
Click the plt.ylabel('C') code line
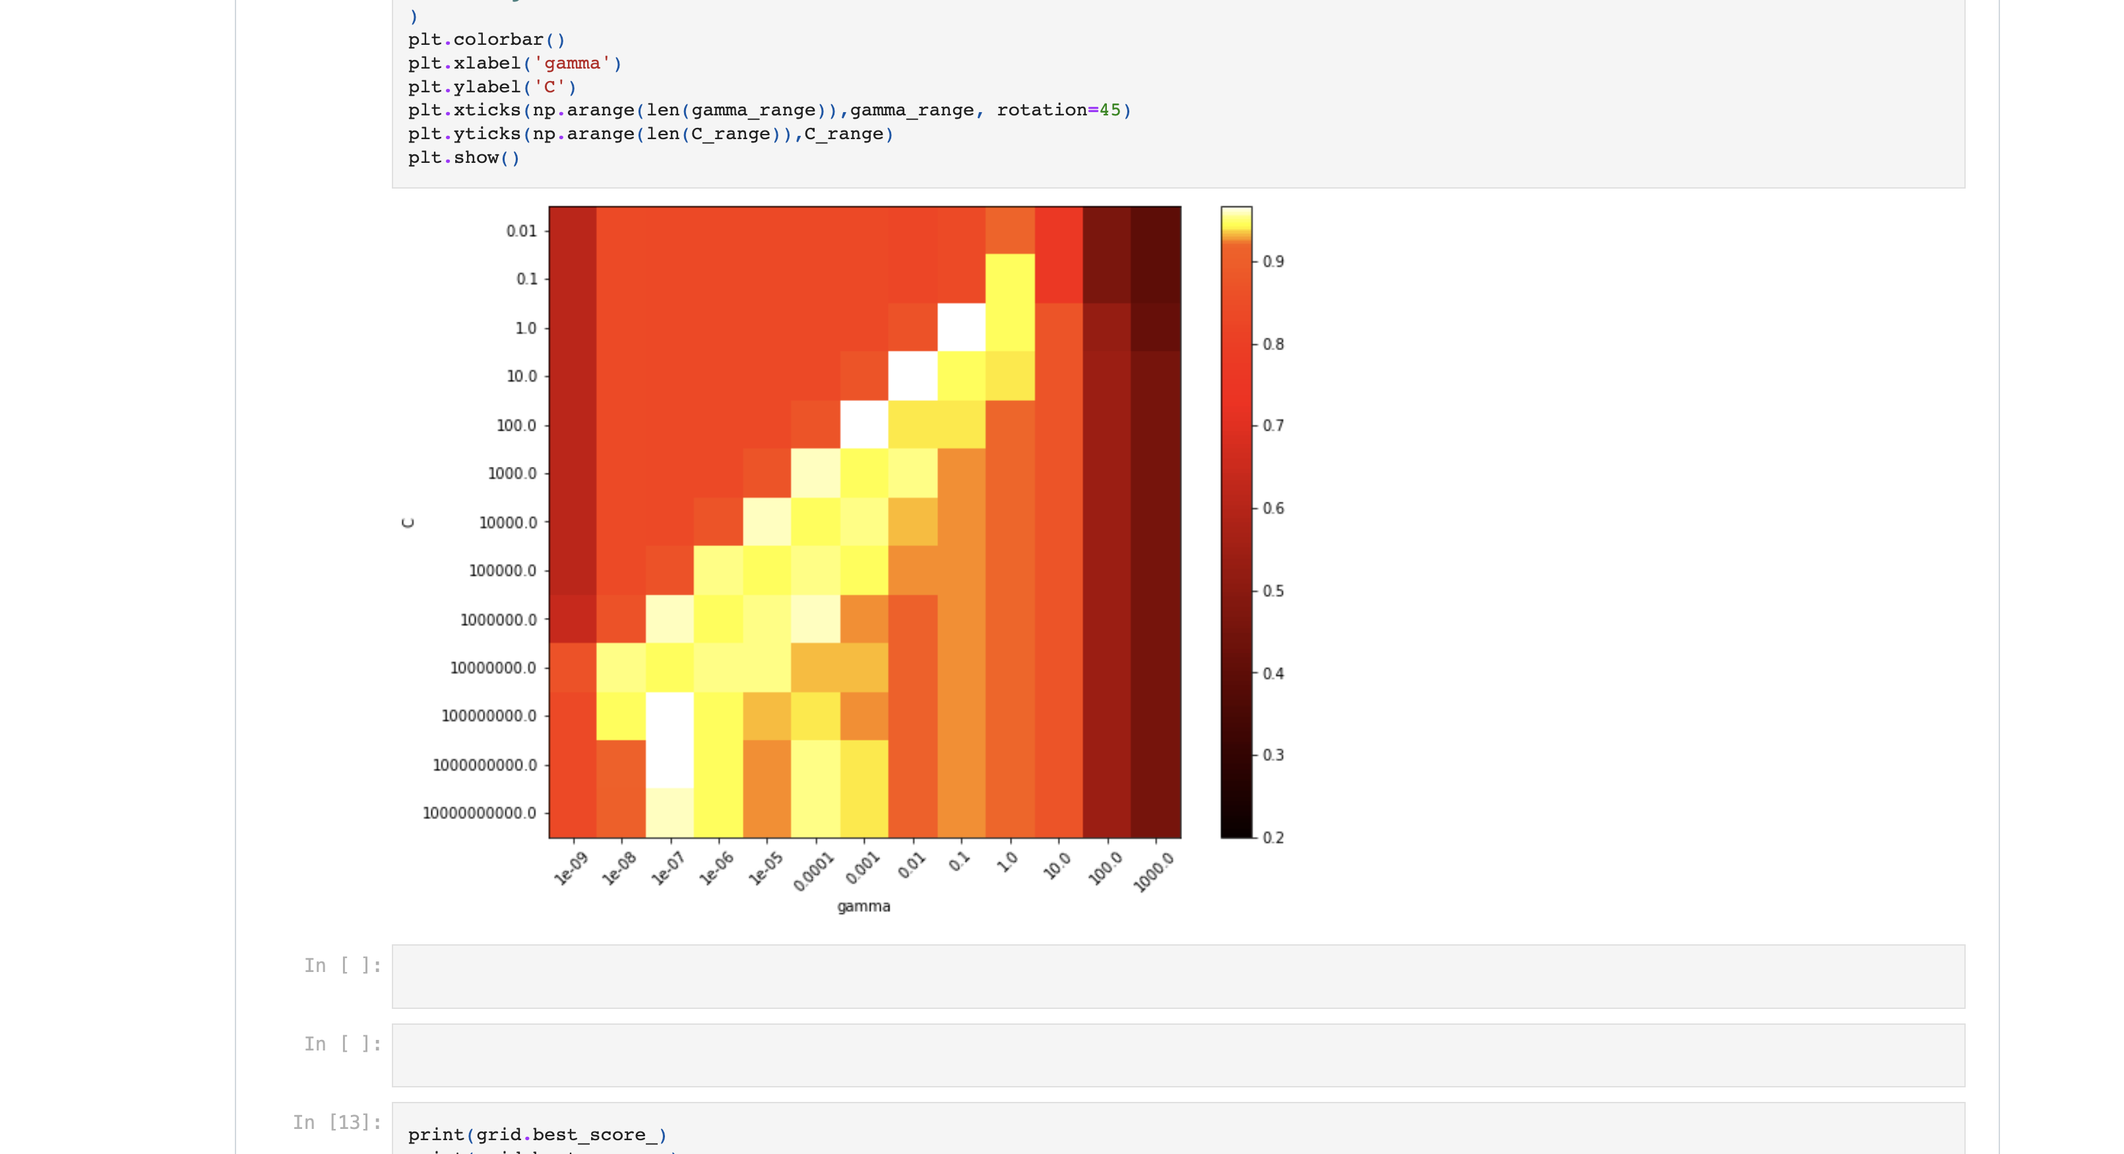[492, 86]
